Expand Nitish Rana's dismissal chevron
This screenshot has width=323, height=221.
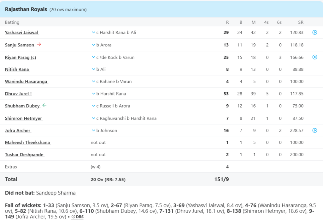tap(93, 69)
